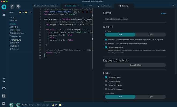This screenshot has height=107, width=177.
Task: Toggle the Enable Whitespace checkbox
Action: 106,89
